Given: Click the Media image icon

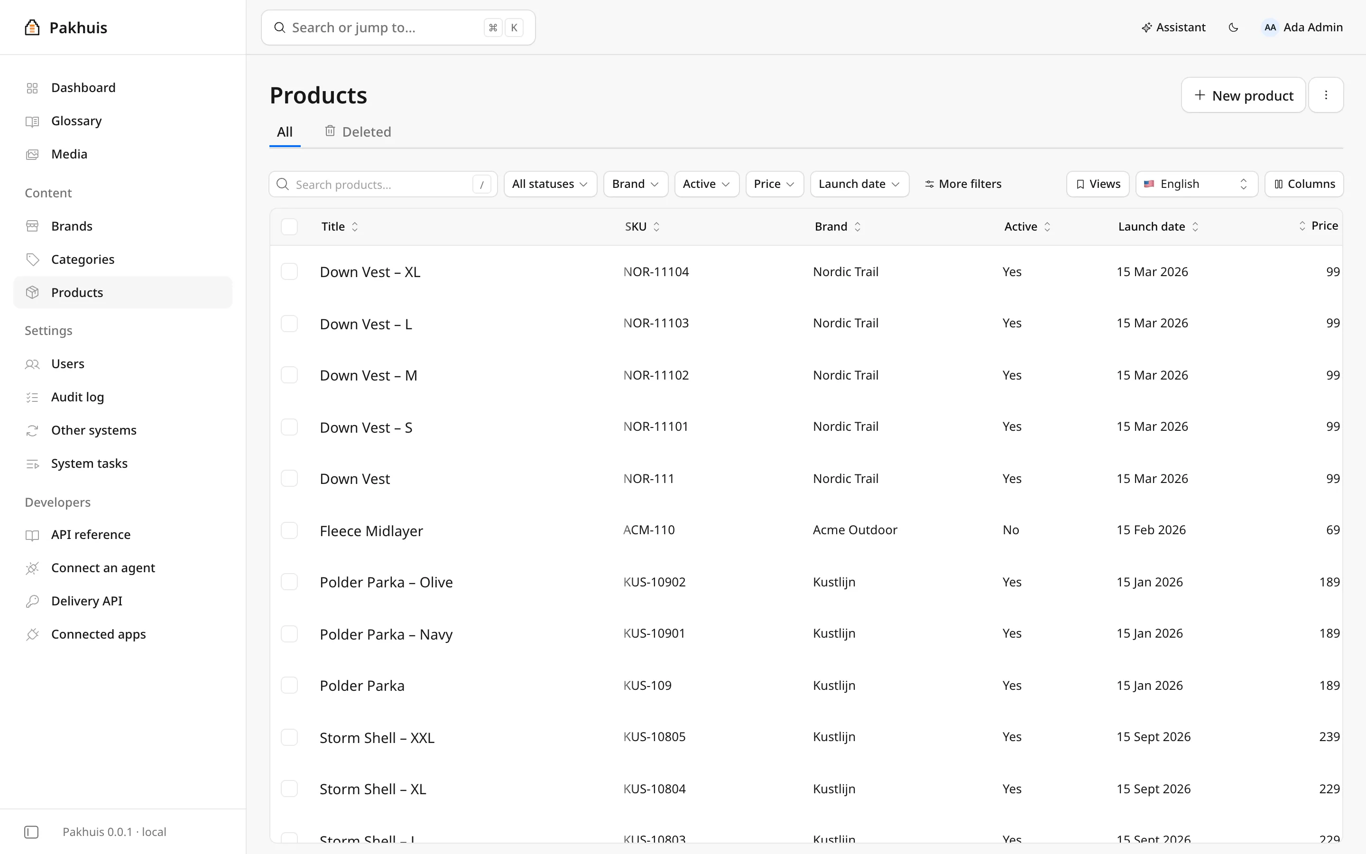Looking at the screenshot, I should pyautogui.click(x=32, y=154).
